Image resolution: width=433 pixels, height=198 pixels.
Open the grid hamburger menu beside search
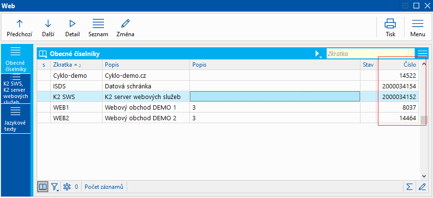pyautogui.click(x=422, y=54)
